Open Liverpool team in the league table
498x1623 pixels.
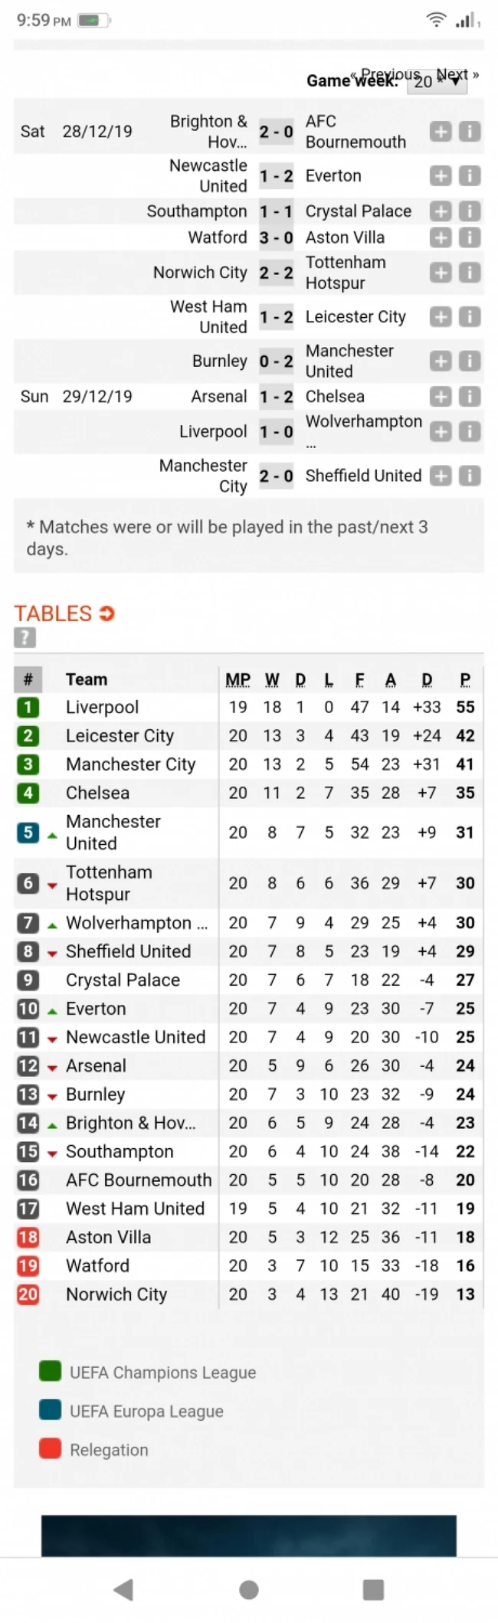(102, 707)
